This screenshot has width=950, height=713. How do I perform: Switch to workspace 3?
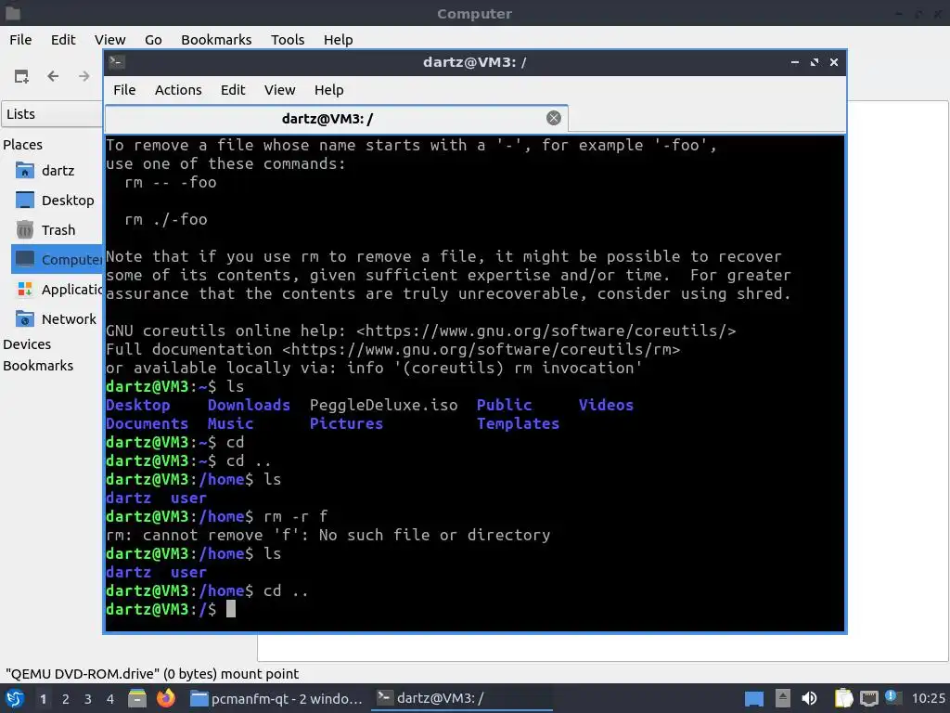pyautogui.click(x=88, y=699)
